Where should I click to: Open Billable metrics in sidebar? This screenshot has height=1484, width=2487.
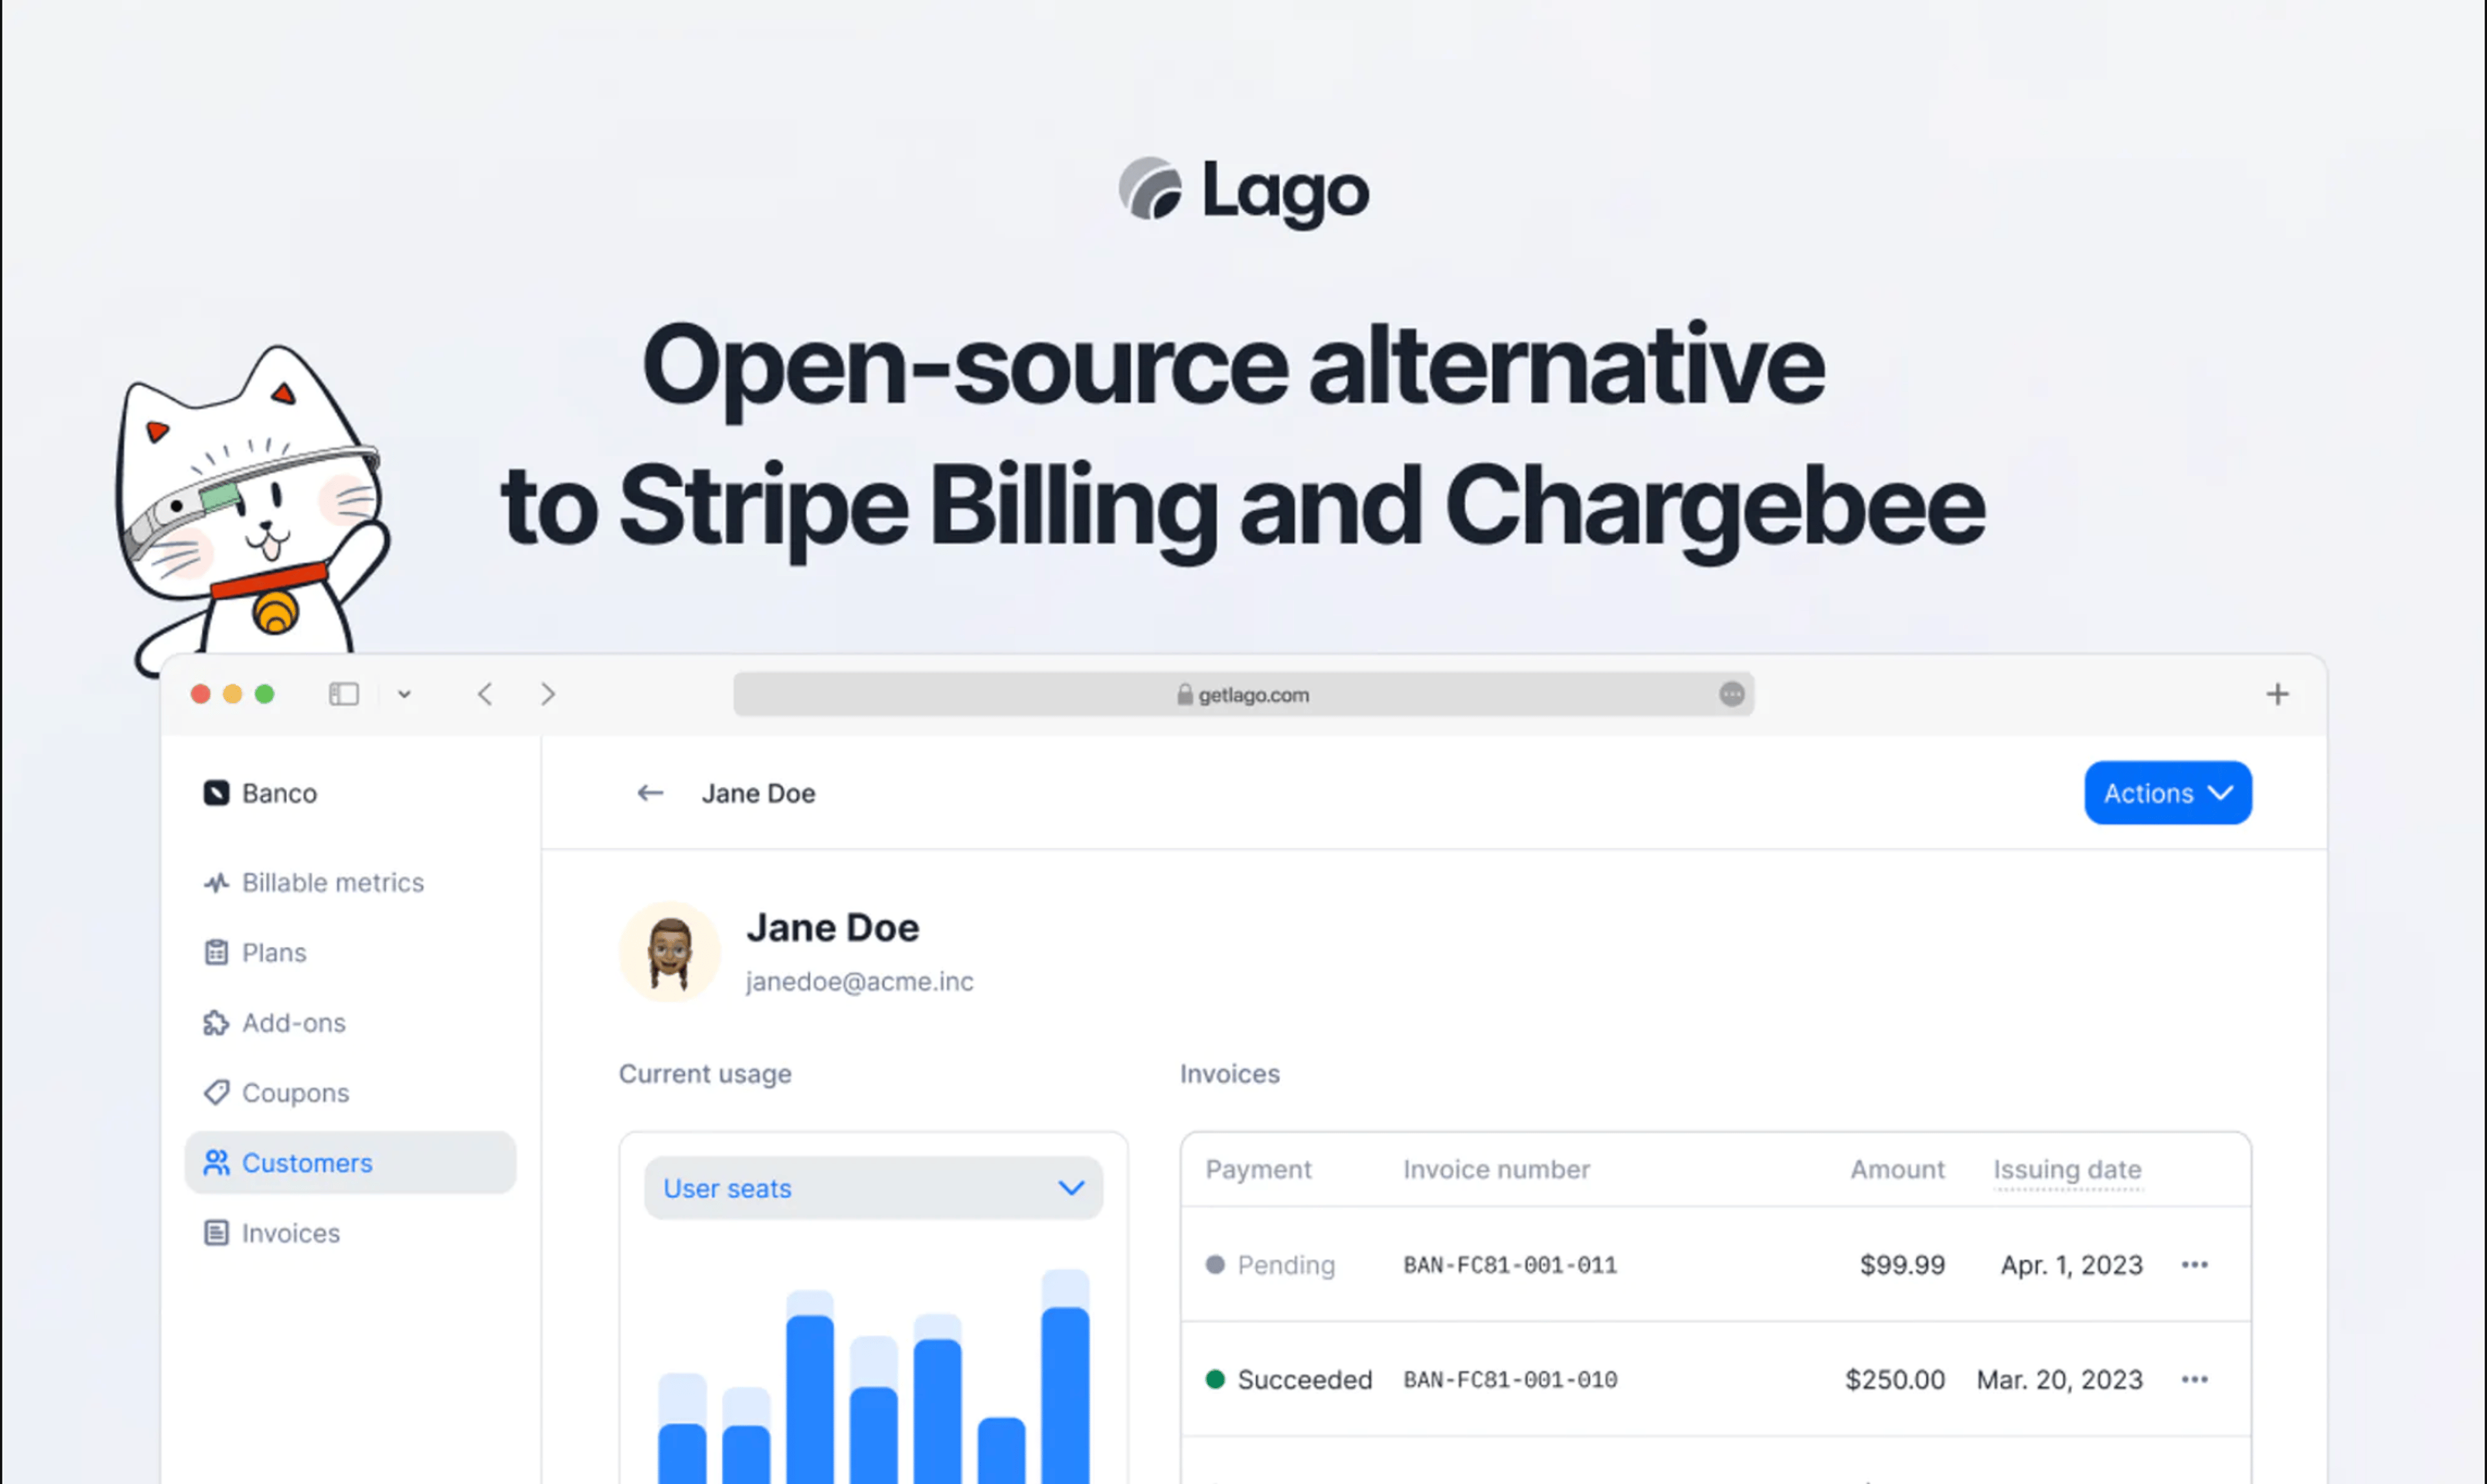[314, 883]
